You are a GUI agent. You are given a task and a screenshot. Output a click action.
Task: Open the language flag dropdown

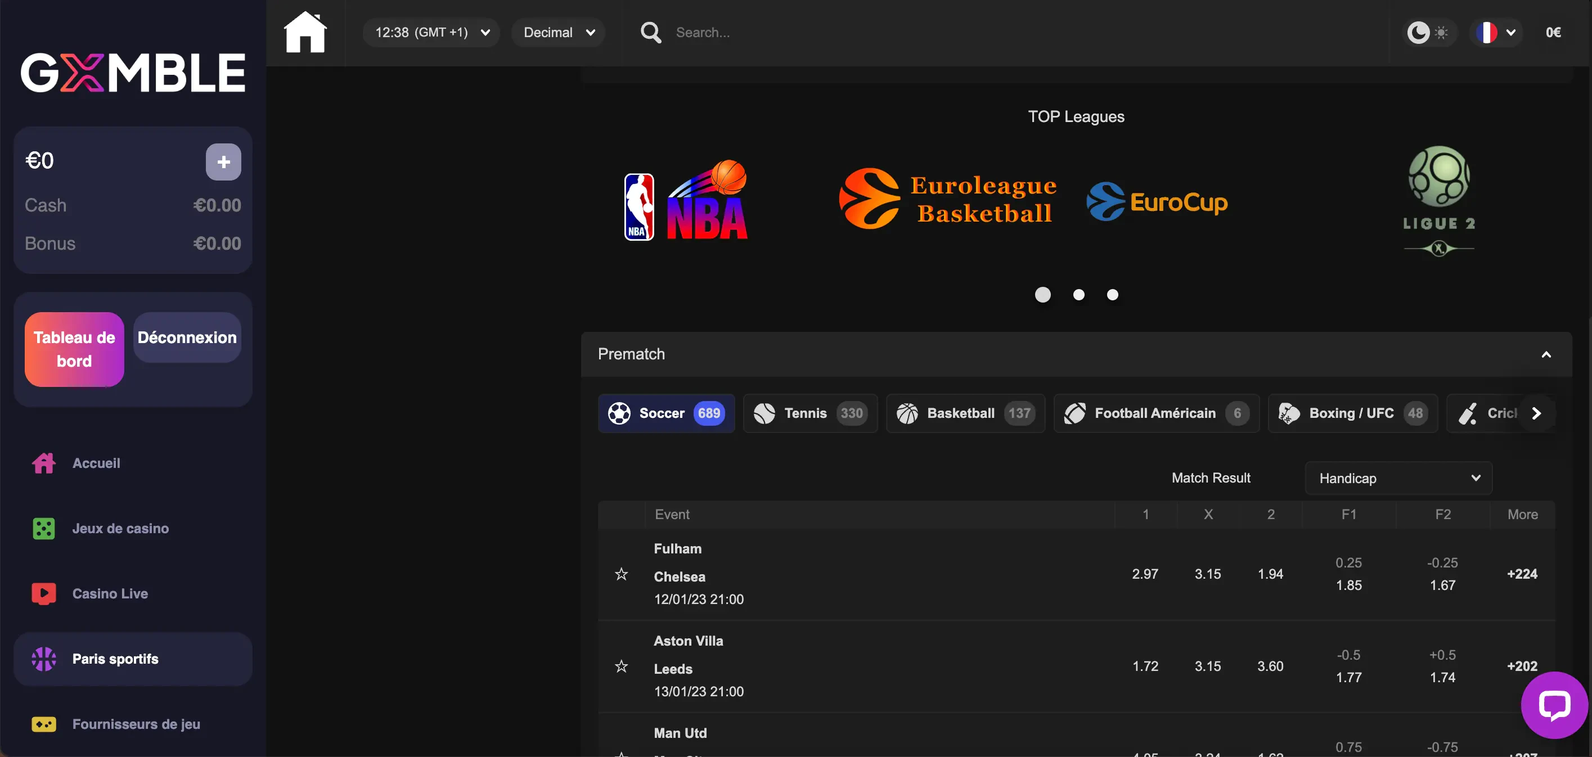(x=1496, y=32)
